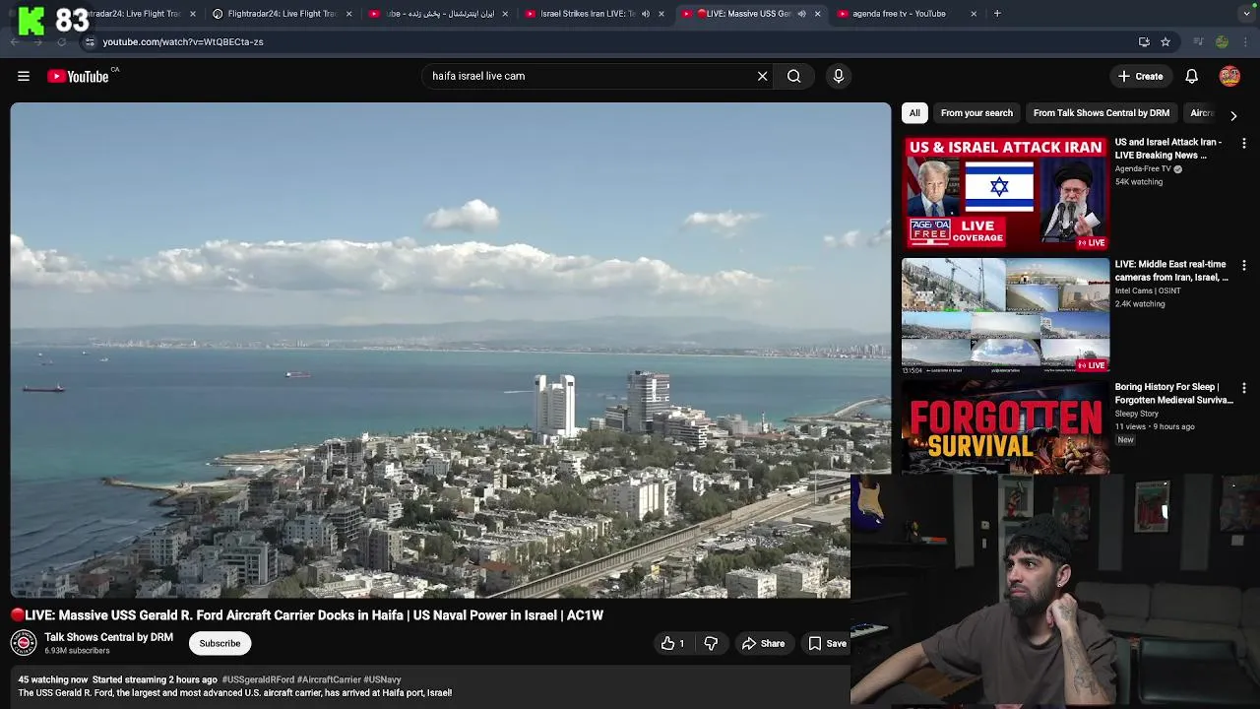Viewport: 1260px width, 709px height.
Task: Mute the LIVE: Massive USS Gerald tab audio
Action: pyautogui.click(x=801, y=14)
